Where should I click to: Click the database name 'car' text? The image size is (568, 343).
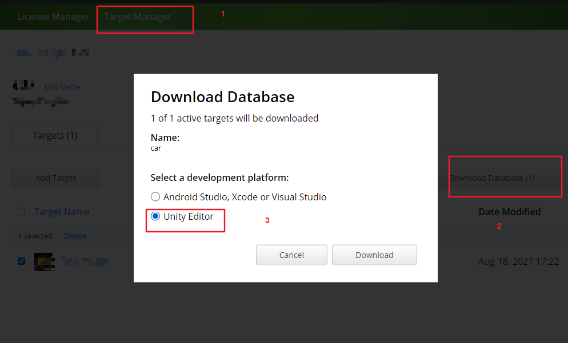click(156, 148)
